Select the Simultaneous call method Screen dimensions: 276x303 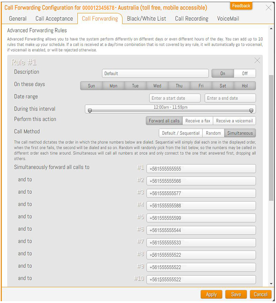pos(240,133)
